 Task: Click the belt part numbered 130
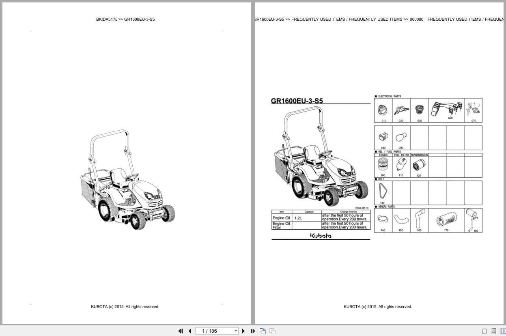[383, 192]
